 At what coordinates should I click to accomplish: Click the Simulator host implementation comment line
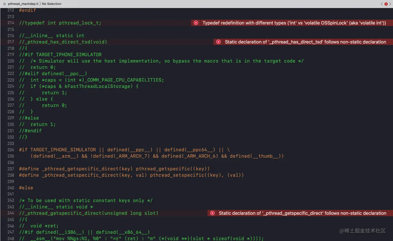click(161, 61)
